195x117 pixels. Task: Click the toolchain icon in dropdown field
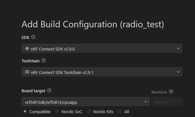coord(27,72)
